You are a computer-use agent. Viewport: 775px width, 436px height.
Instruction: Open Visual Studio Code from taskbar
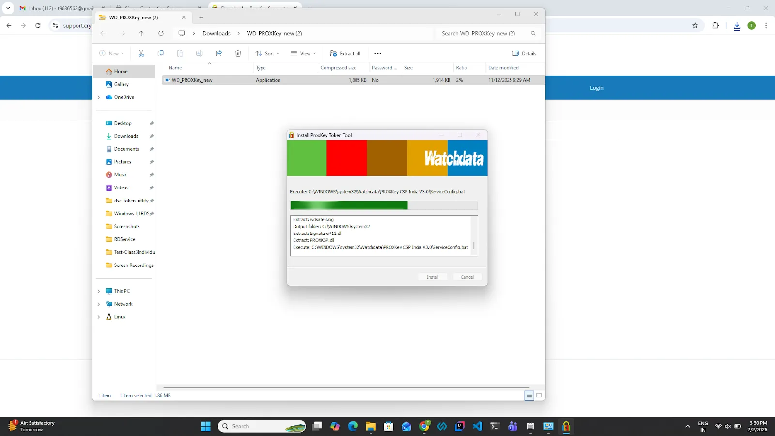click(x=478, y=426)
